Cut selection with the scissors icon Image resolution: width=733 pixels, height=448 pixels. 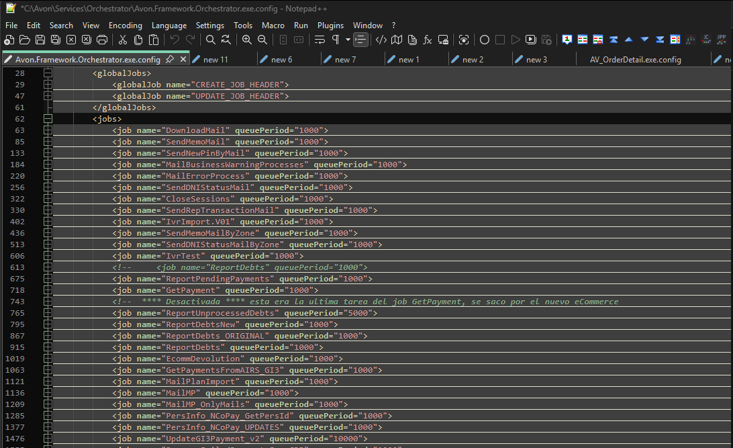click(x=122, y=40)
